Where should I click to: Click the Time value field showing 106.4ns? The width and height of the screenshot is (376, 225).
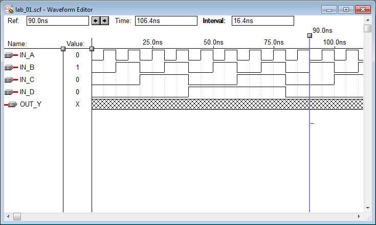pyautogui.click(x=166, y=21)
